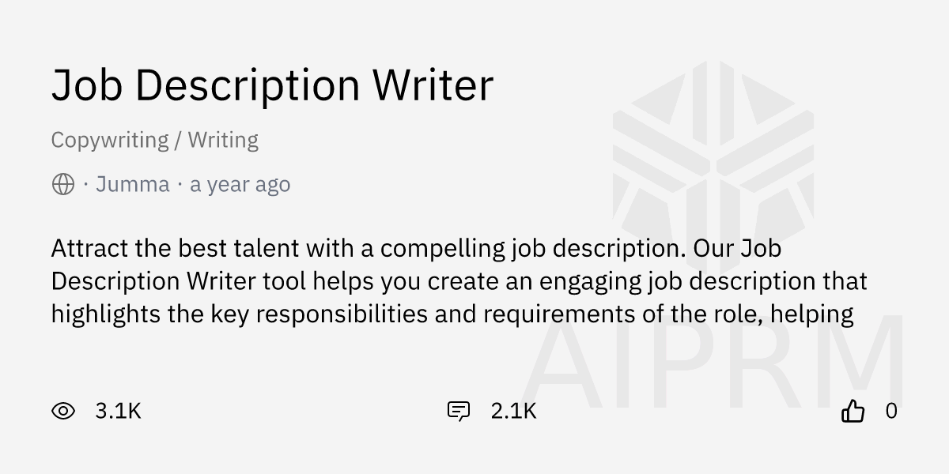Click the thumbs-up like icon
This screenshot has height=474, width=949.
(853, 411)
